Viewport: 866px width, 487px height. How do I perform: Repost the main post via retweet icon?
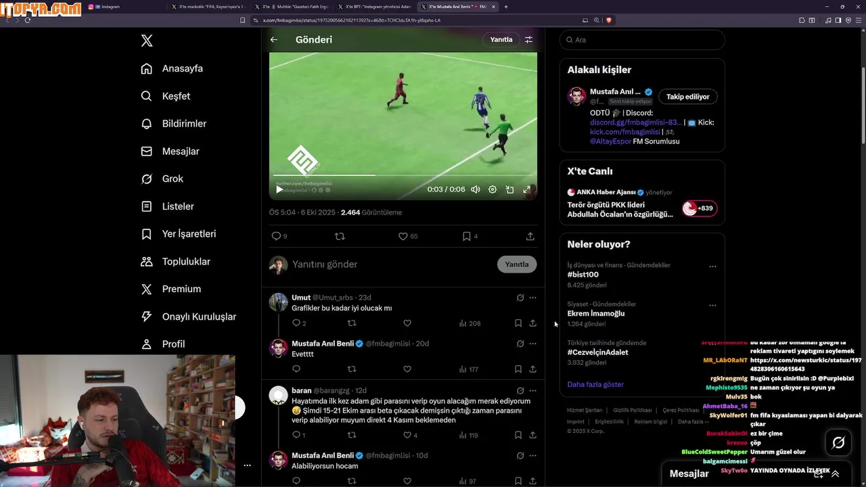(x=340, y=236)
